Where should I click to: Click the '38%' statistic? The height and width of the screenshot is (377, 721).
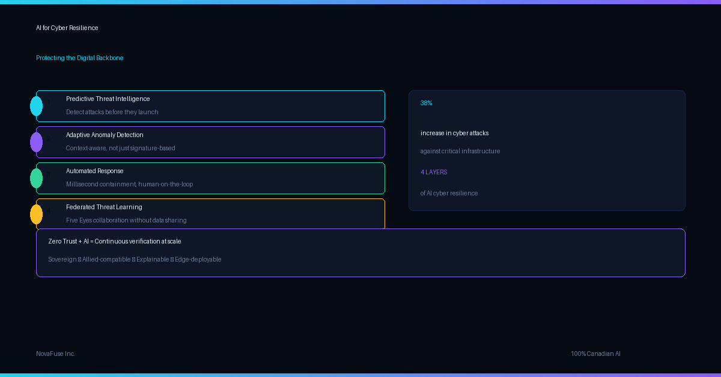(x=427, y=103)
